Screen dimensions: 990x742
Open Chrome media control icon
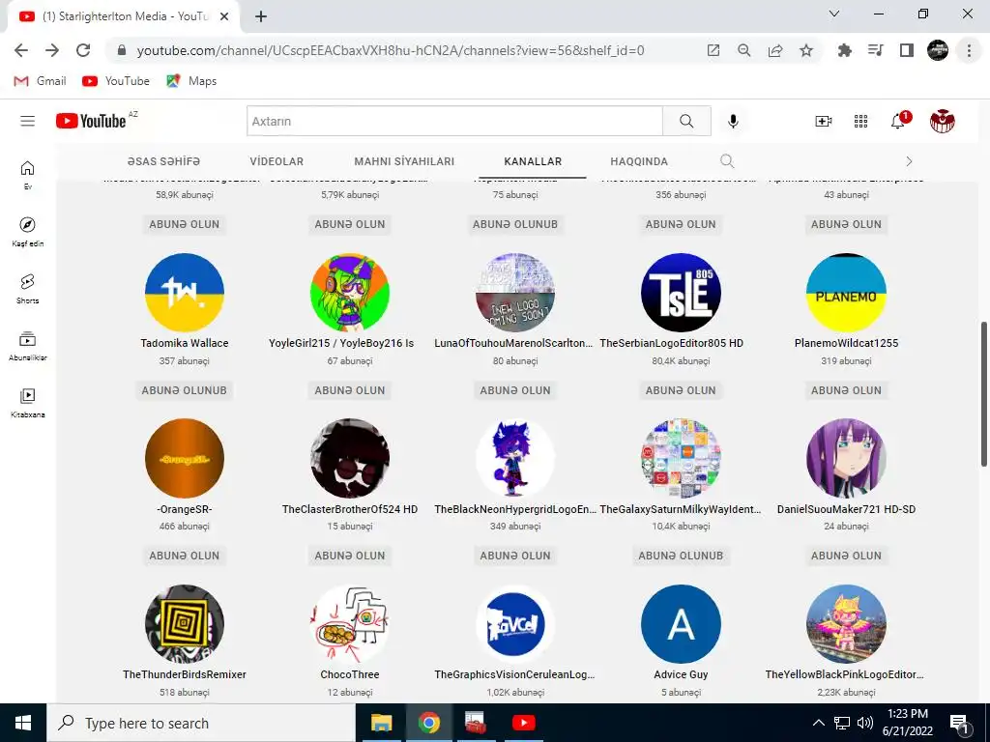tap(875, 50)
